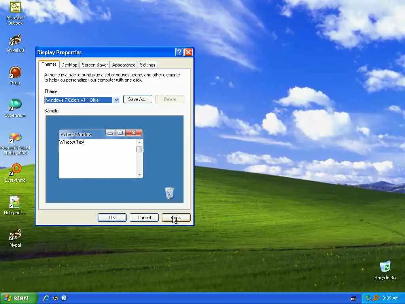Viewport: 405px width, 304px height.
Task: Cancel the Display Properties changes
Action: (x=144, y=218)
